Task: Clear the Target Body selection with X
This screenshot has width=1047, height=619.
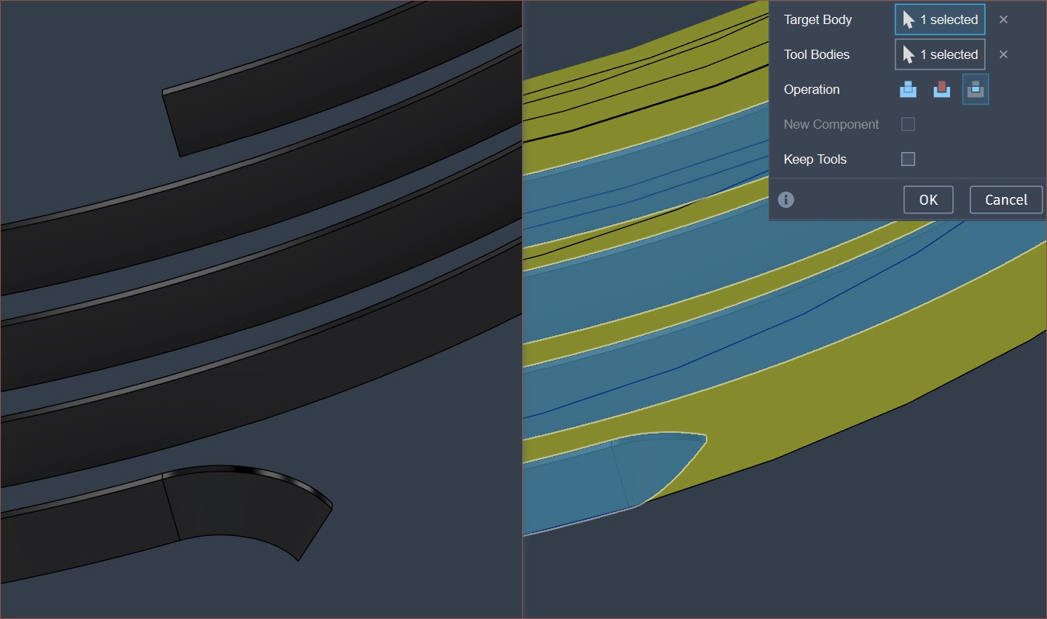Action: [1004, 20]
